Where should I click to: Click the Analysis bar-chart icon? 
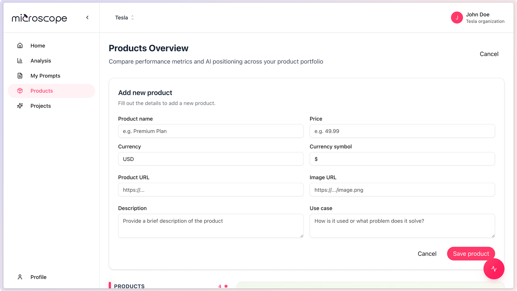click(x=20, y=61)
